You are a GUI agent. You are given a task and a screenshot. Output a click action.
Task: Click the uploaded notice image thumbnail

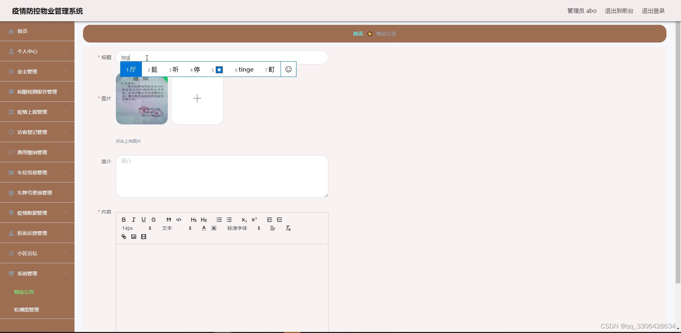click(142, 98)
